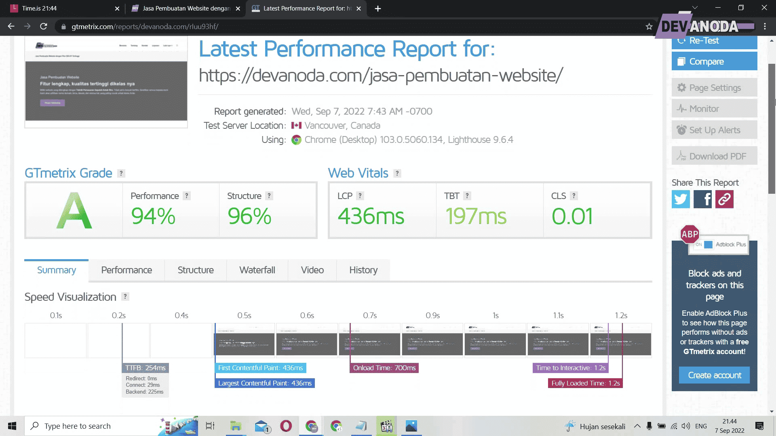Select the Structure report tab
The image size is (776, 436).
pos(196,270)
